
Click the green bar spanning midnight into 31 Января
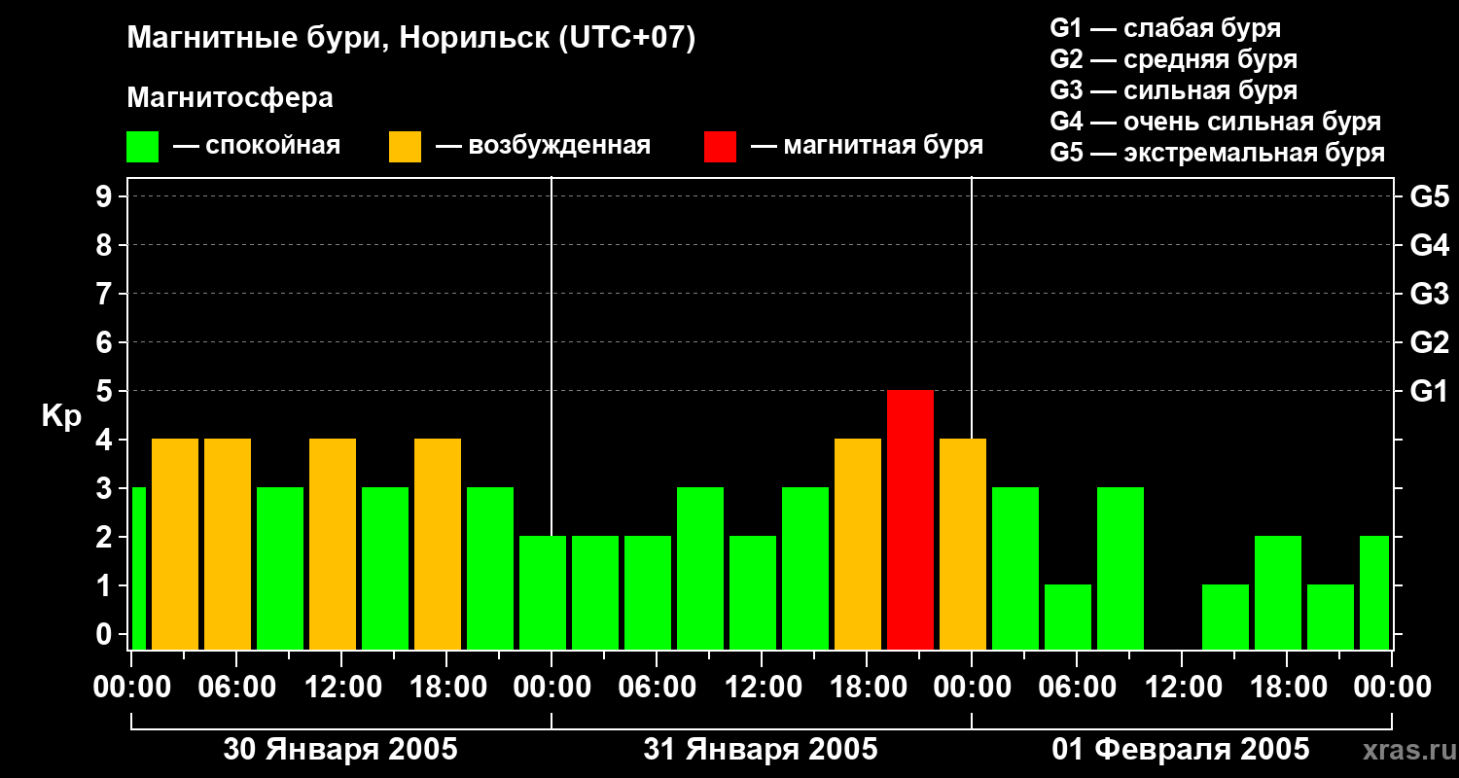tap(543, 592)
